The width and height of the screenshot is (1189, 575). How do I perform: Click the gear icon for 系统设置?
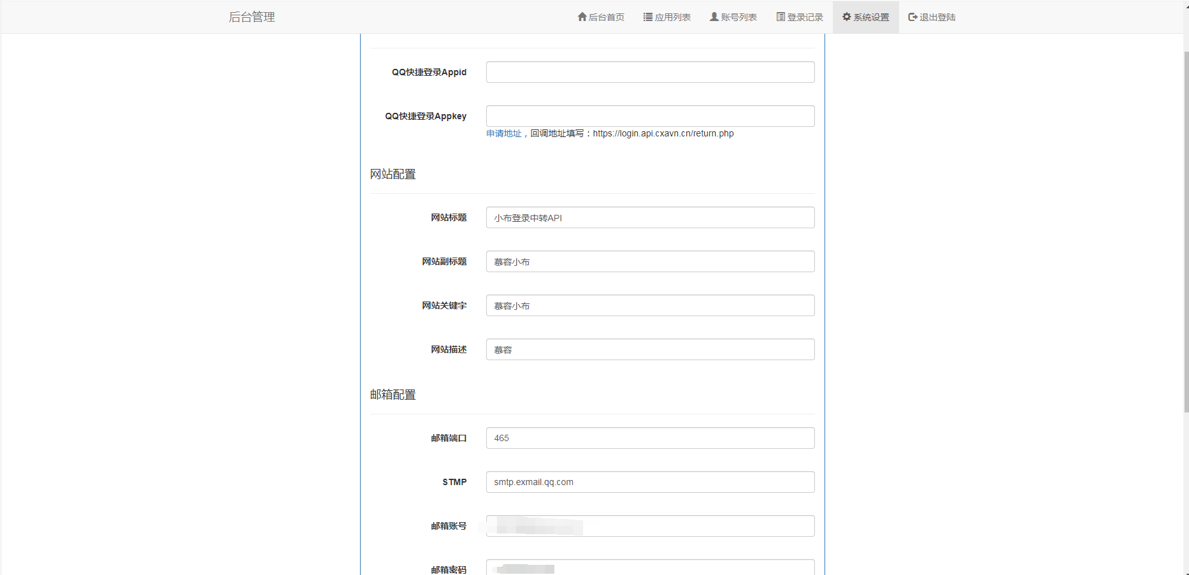847,17
